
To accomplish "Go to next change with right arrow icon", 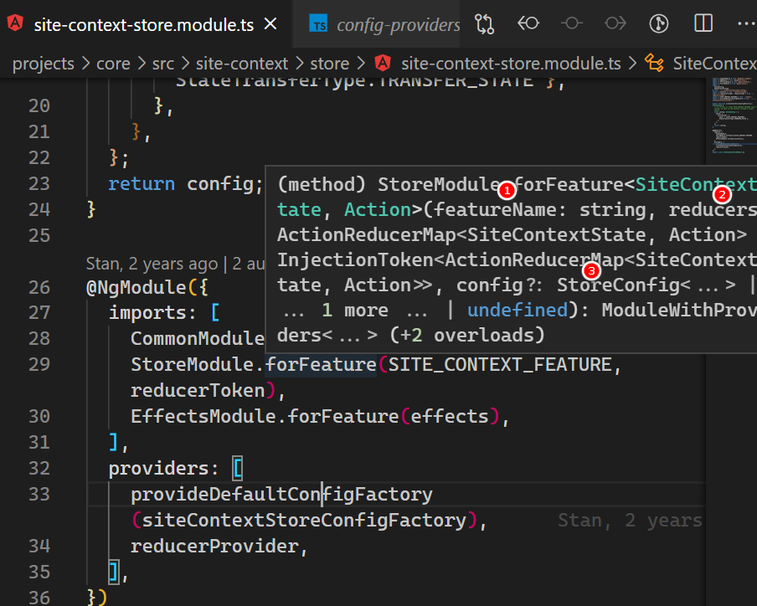I will click(x=615, y=23).
